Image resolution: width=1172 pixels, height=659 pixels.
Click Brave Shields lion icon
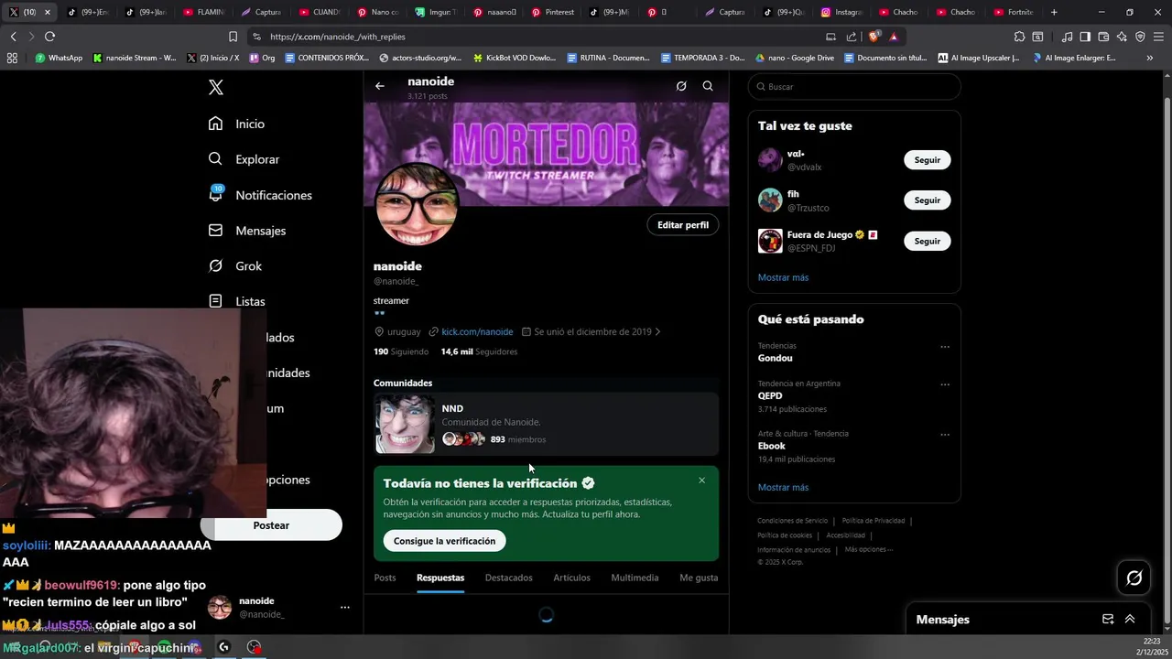[874, 37]
